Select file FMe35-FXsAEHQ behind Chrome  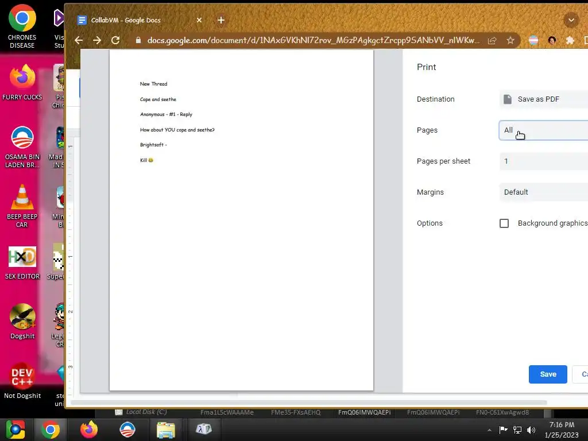[296, 412]
